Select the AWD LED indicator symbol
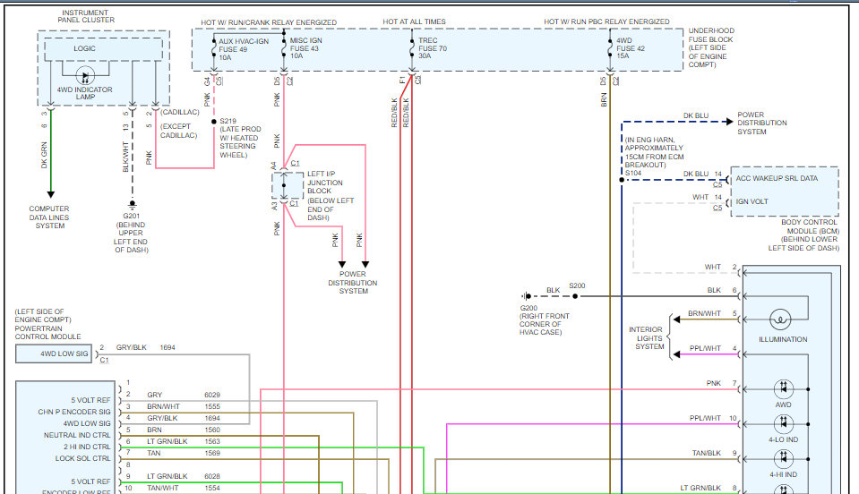Screen dimensions: 859x494 click(783, 388)
